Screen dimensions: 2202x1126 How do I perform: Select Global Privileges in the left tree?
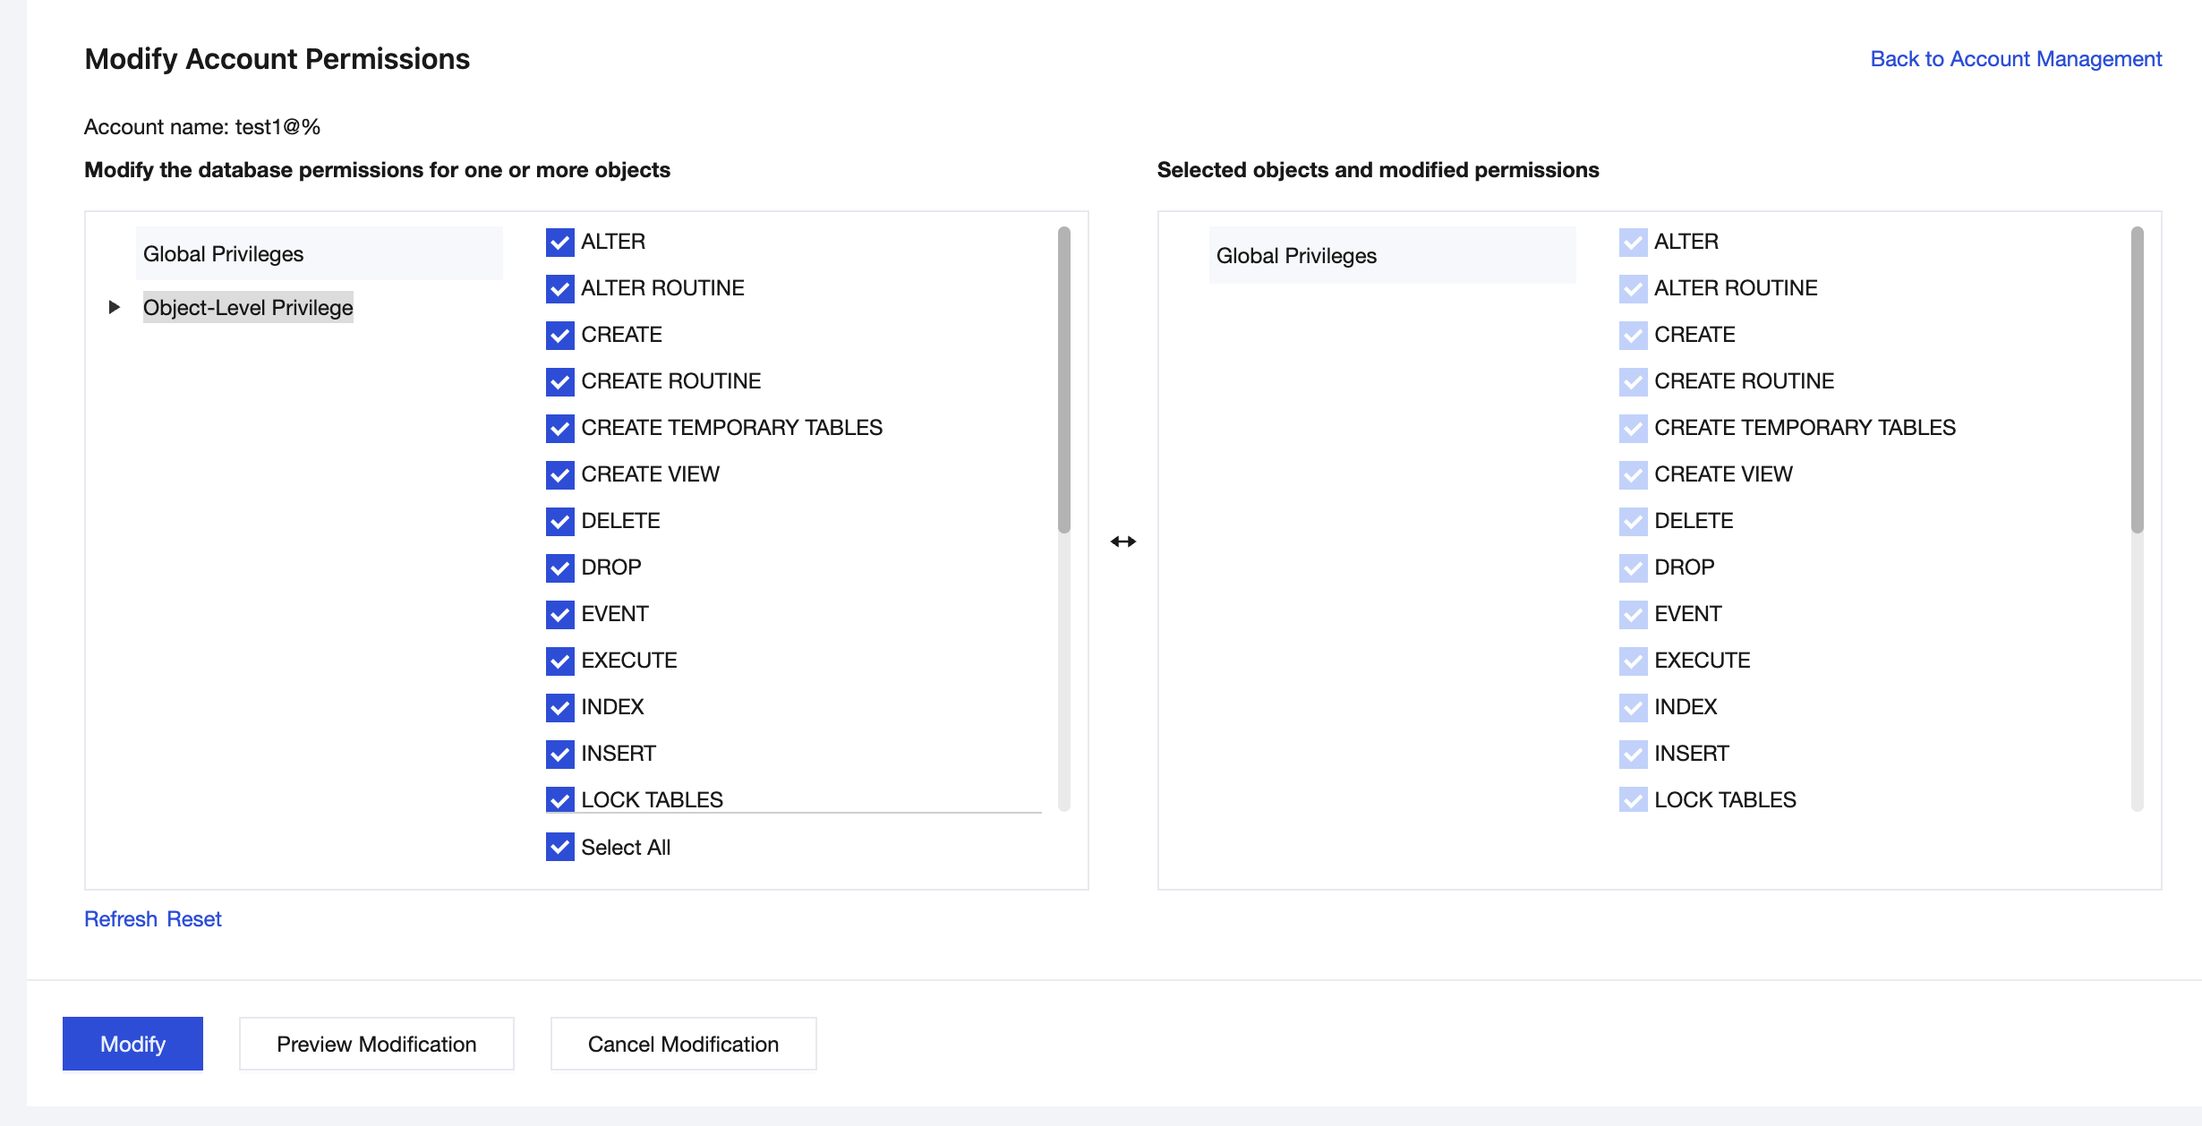[224, 254]
